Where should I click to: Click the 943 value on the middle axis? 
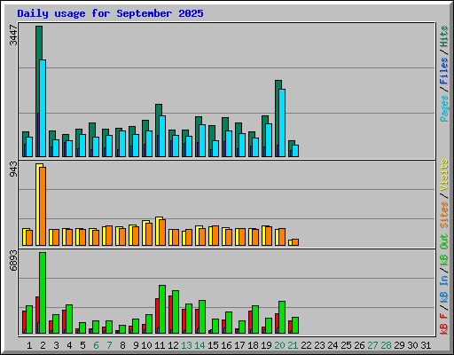click(x=13, y=170)
